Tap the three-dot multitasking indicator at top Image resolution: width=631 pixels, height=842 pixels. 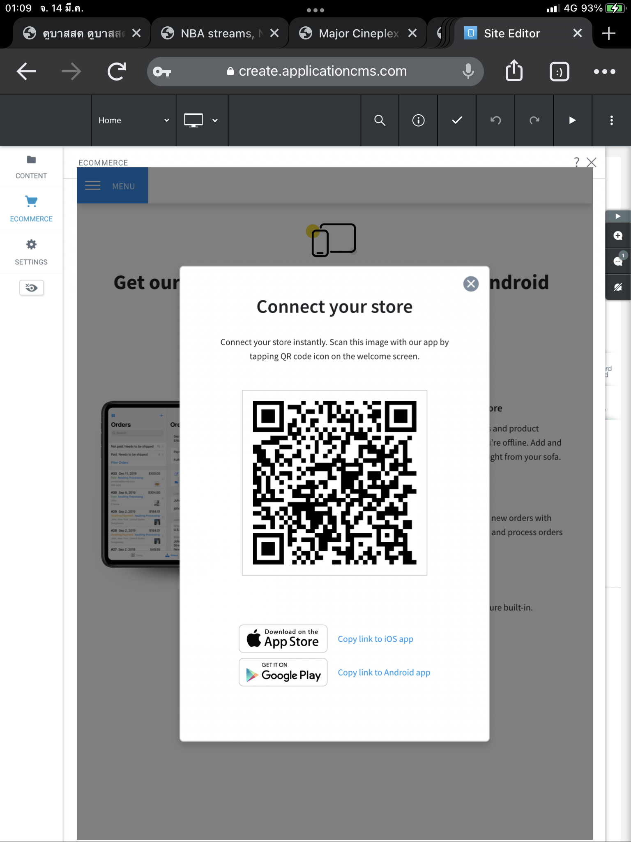315,10
